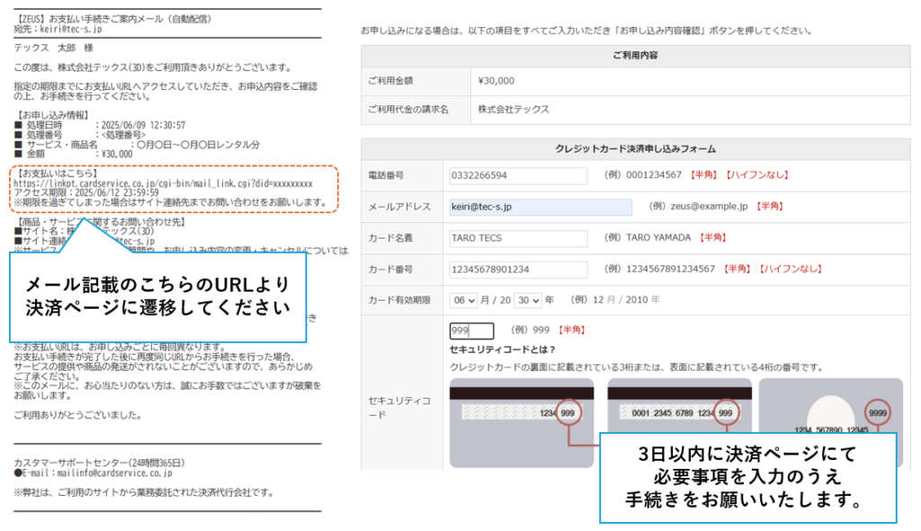Click the security code description about 3桁または4桁

[x=636, y=367]
